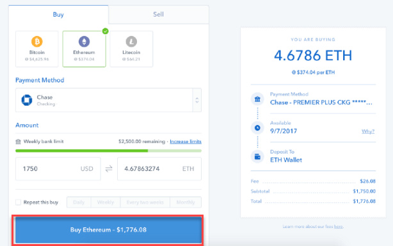This screenshot has width=393, height=246.
Task: Choose the Every two weeks repeat option
Action: [145, 202]
